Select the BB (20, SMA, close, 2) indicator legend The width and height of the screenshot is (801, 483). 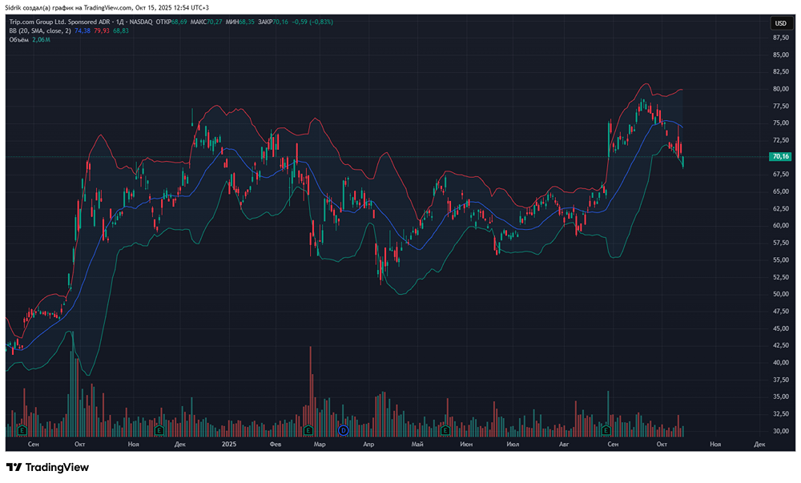(39, 30)
